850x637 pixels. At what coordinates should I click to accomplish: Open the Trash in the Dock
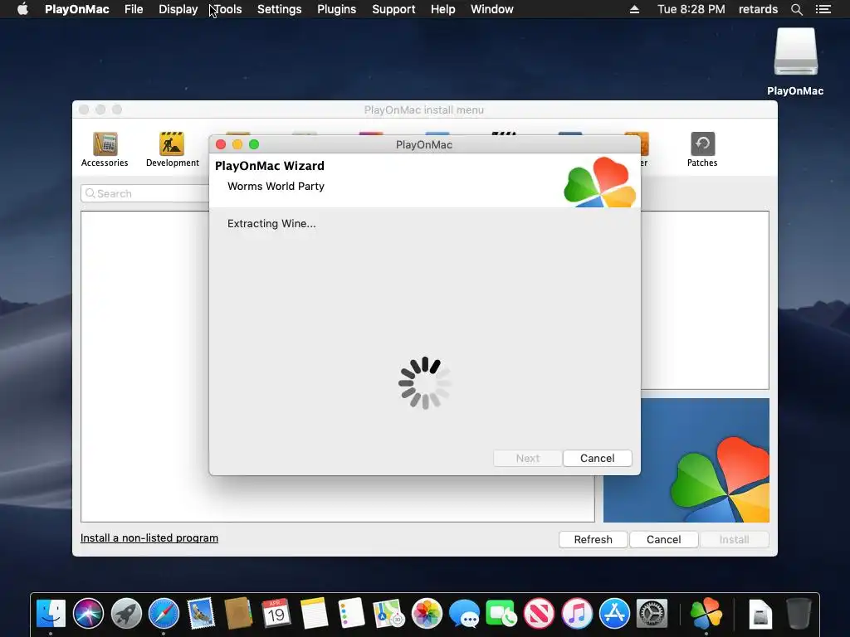799,614
